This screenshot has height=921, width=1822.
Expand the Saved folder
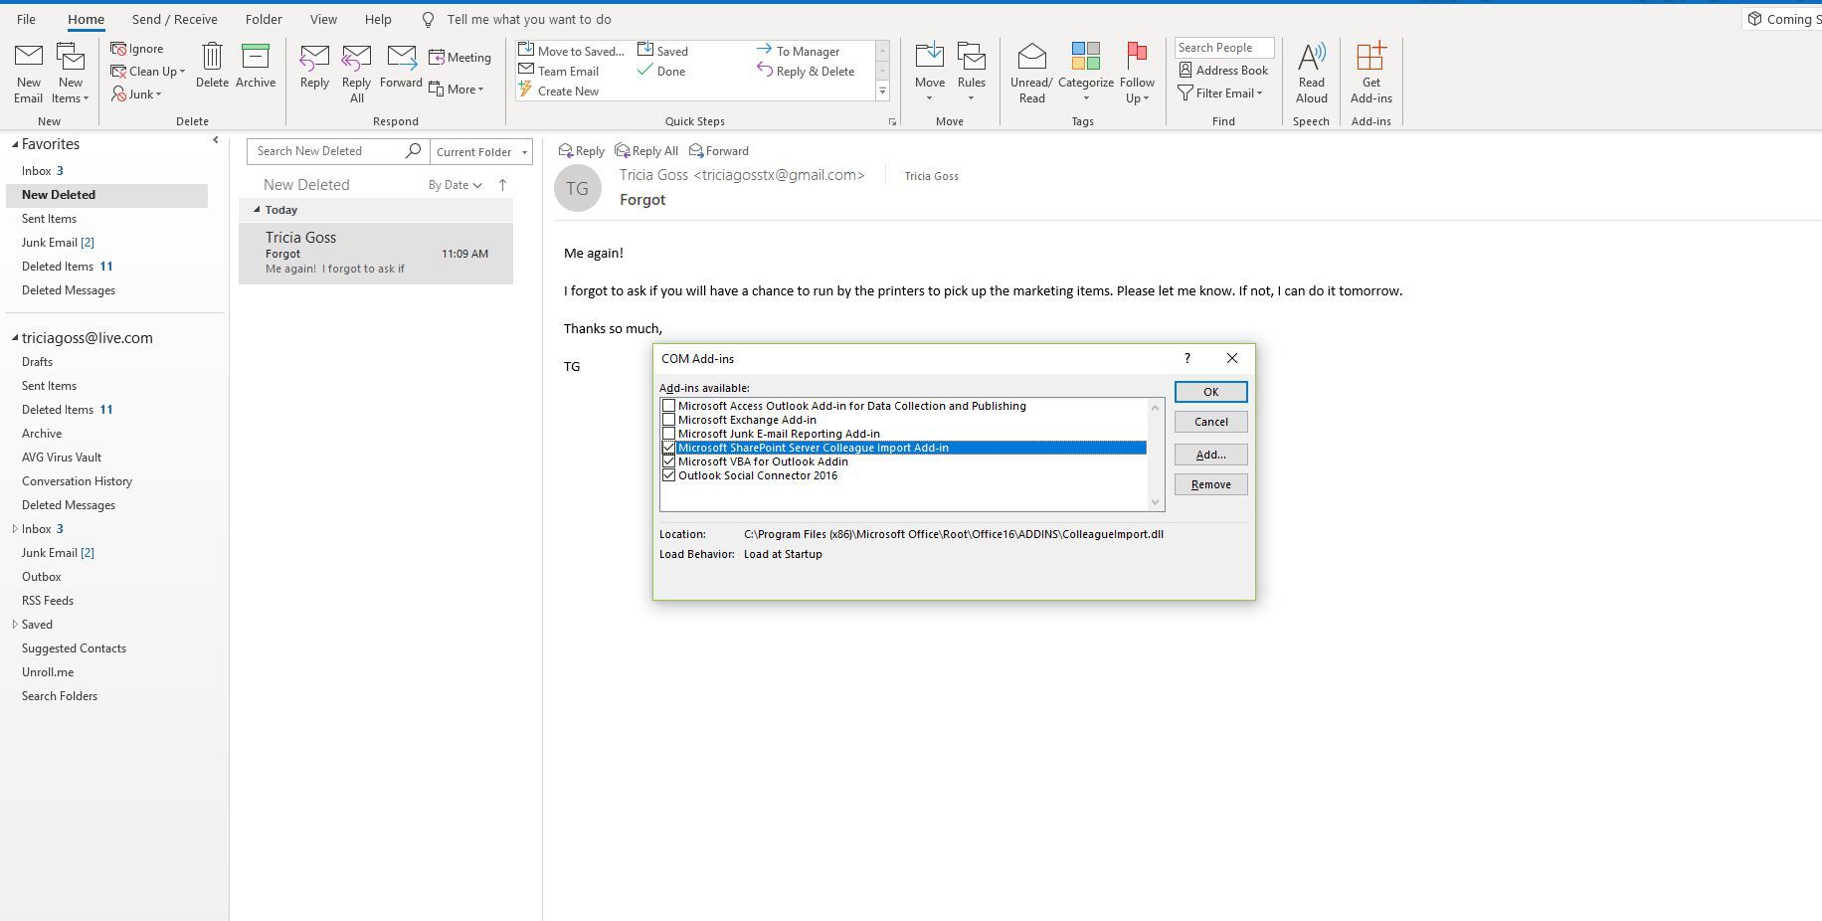tap(15, 625)
